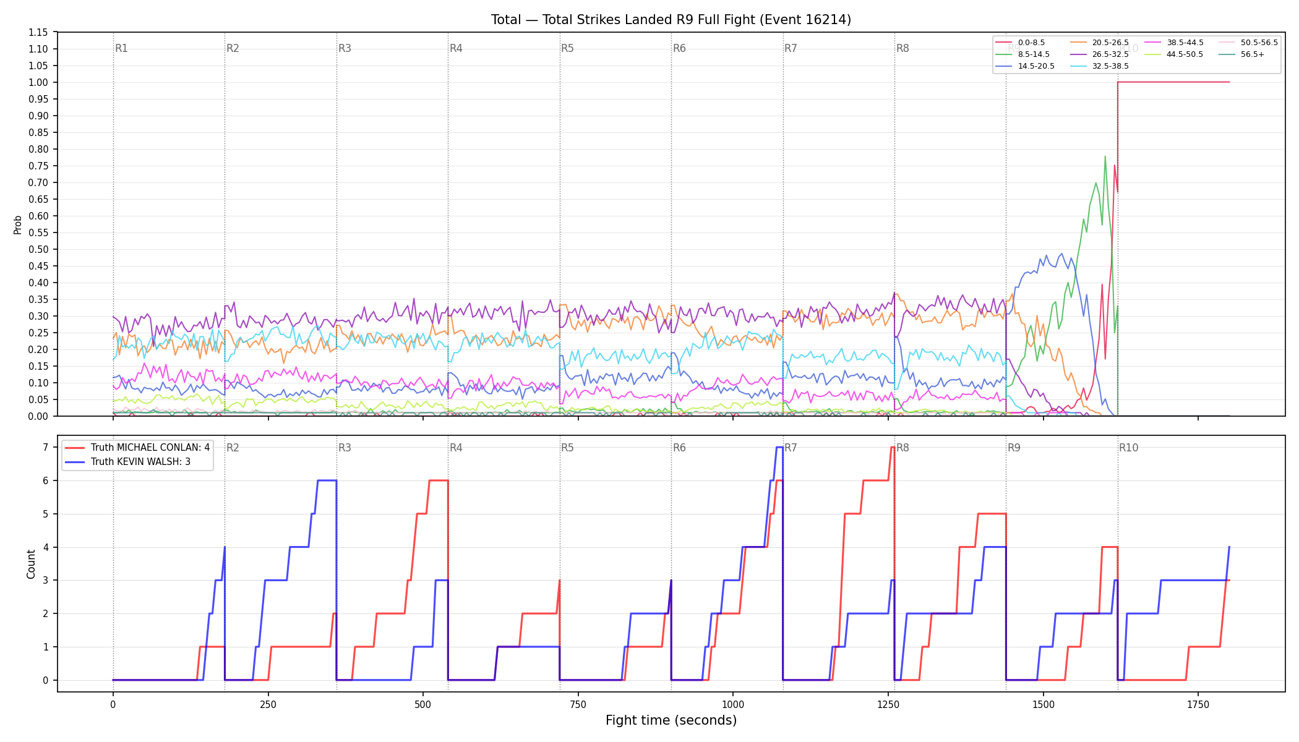This screenshot has height=742, width=1299.
Task: Click the 32.5-38.5 legend entry
Action: 1099,66
